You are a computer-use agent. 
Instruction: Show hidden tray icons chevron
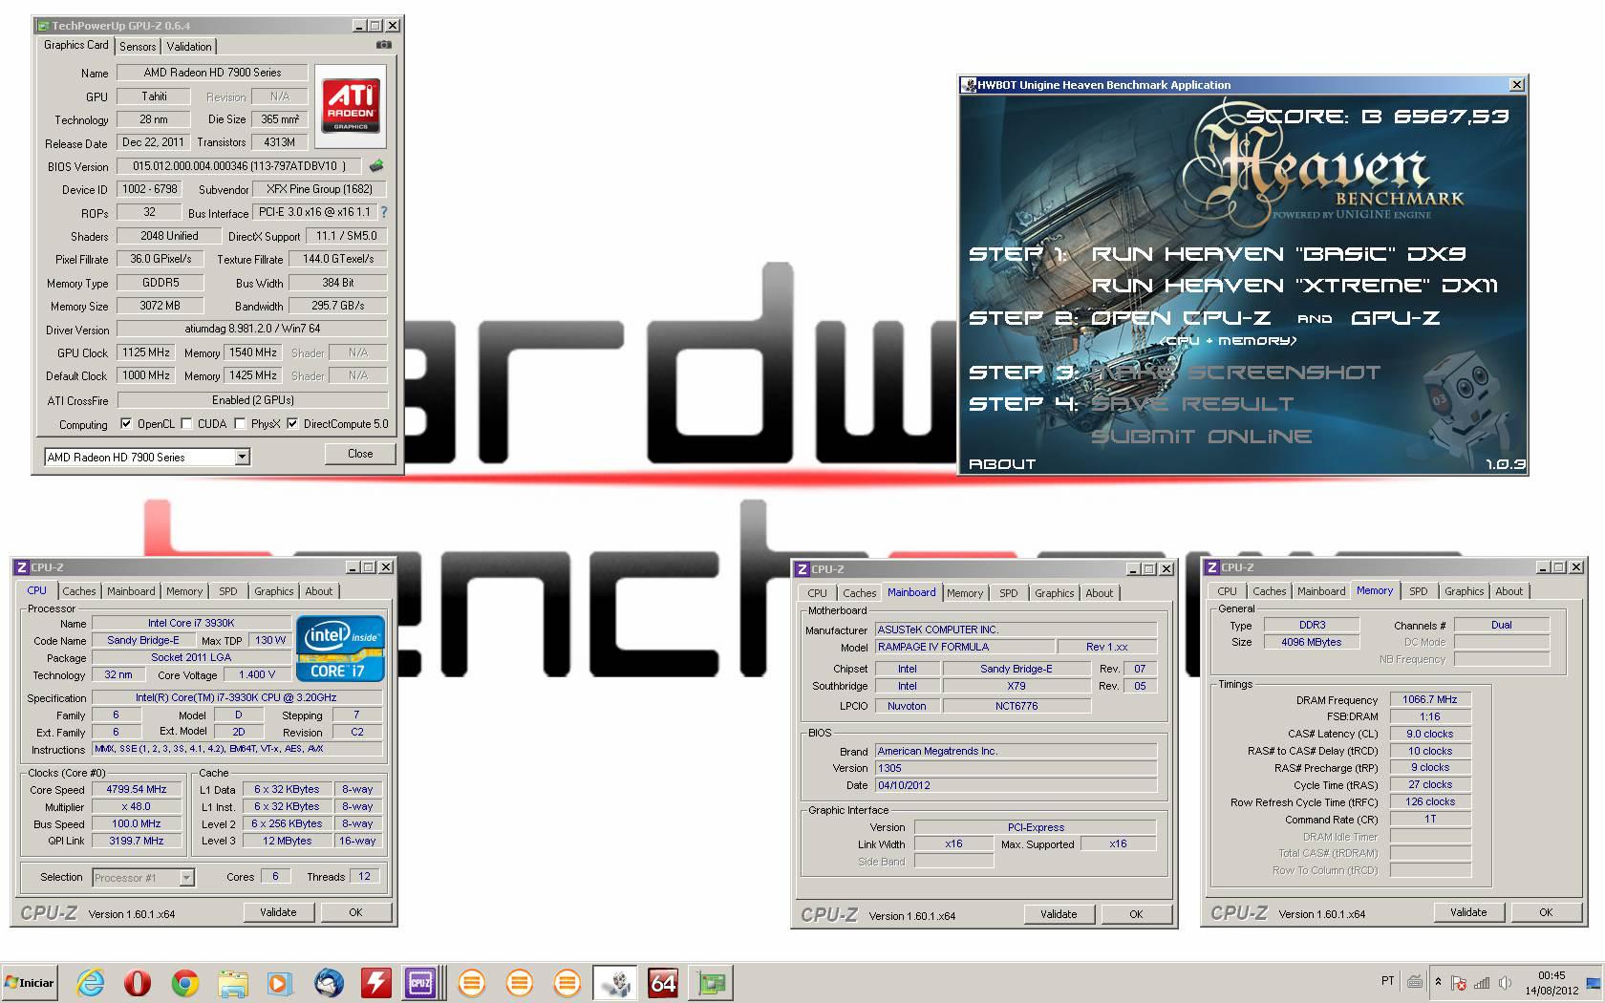point(1438,982)
